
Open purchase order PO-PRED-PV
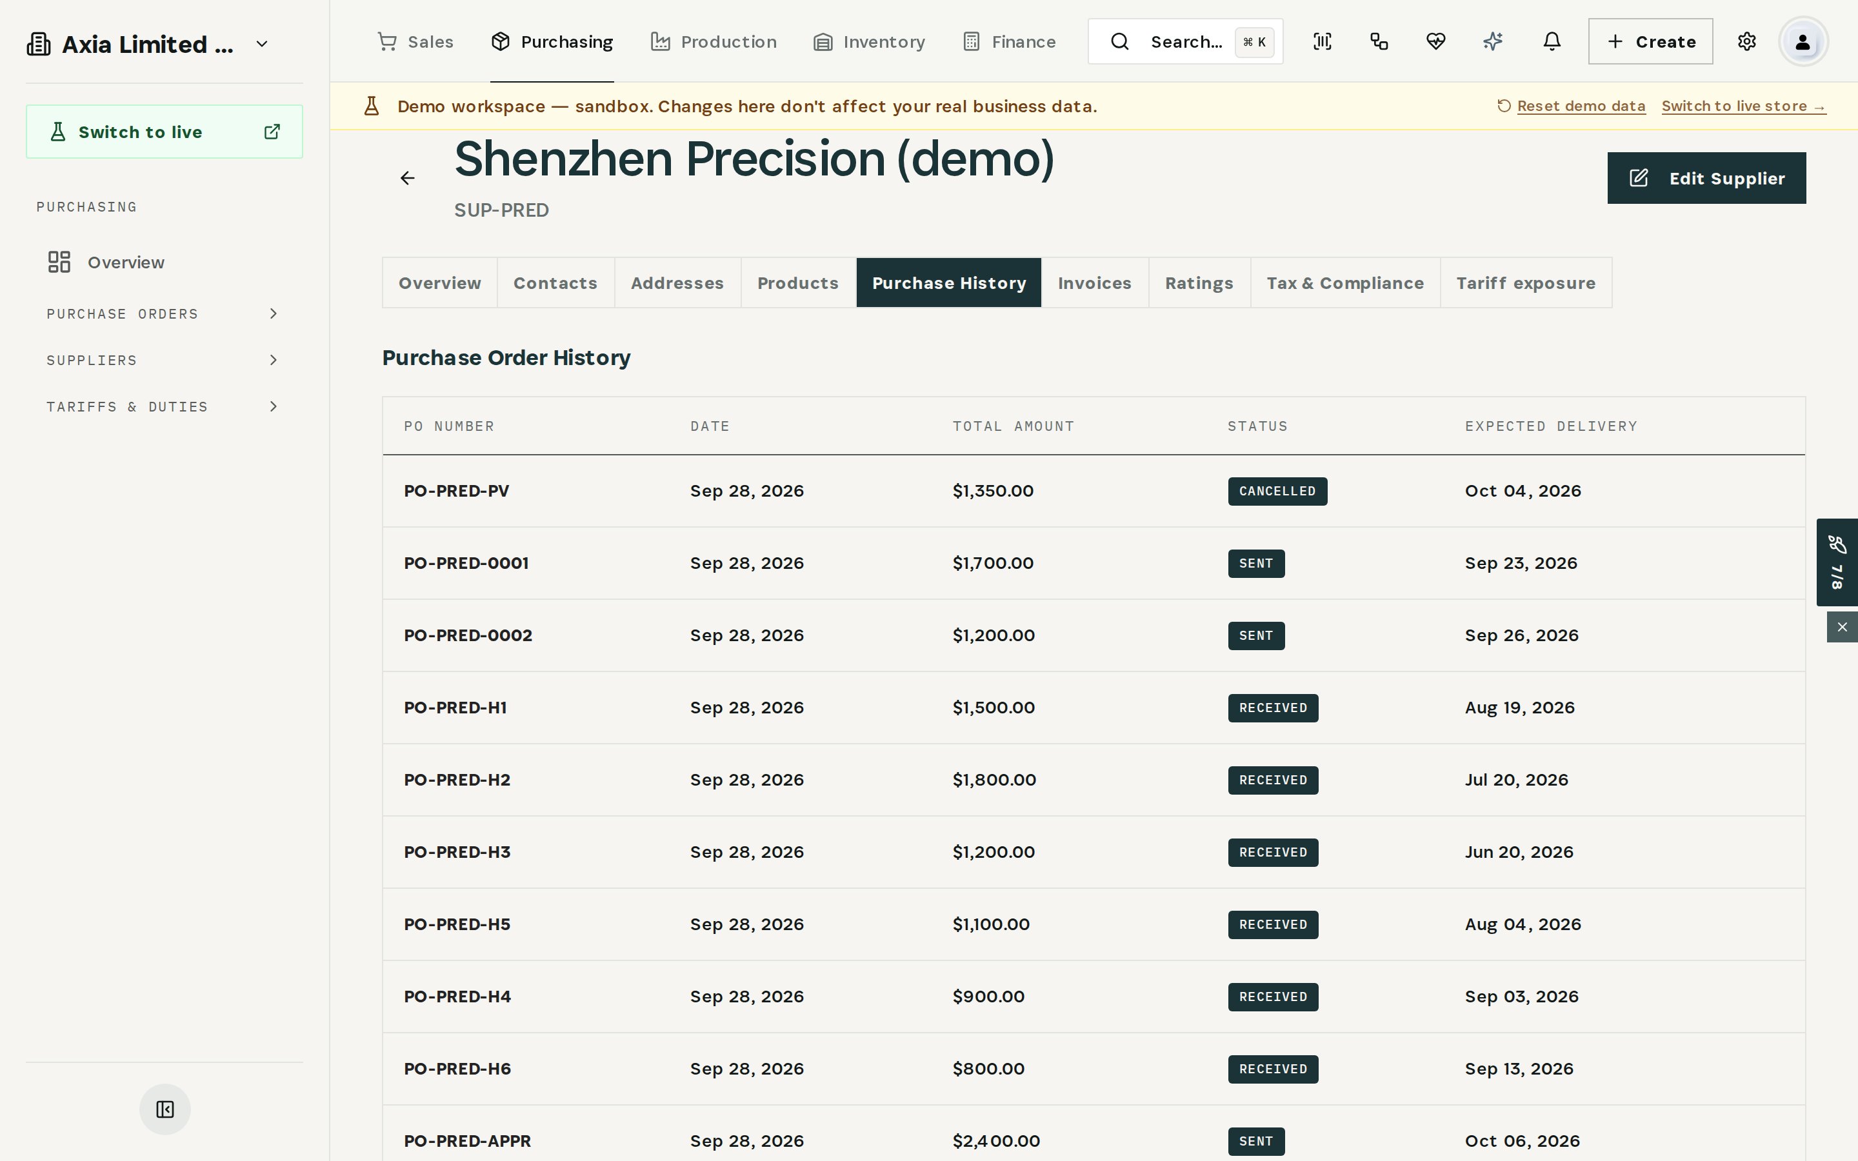pos(456,491)
